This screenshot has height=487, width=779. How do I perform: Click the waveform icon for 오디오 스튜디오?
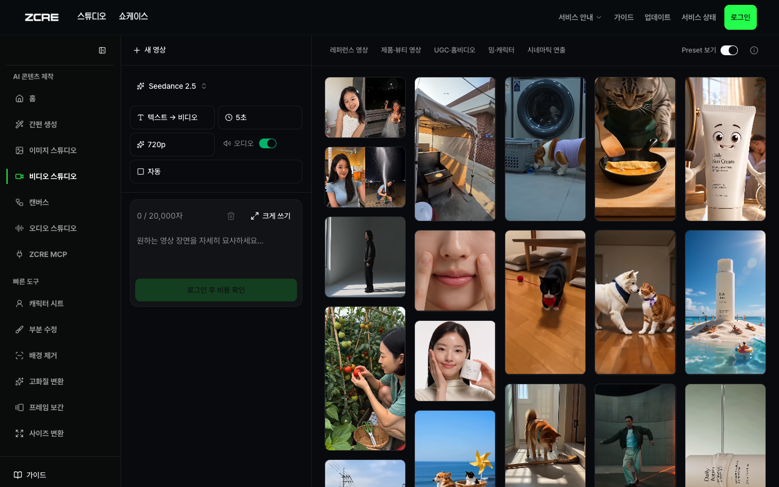pos(19,228)
